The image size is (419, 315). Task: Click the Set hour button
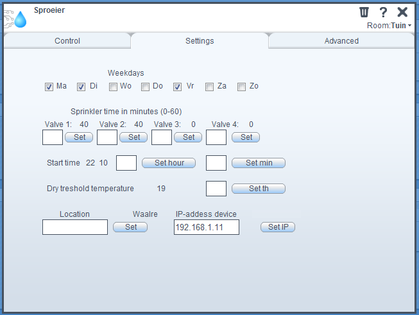click(x=169, y=163)
